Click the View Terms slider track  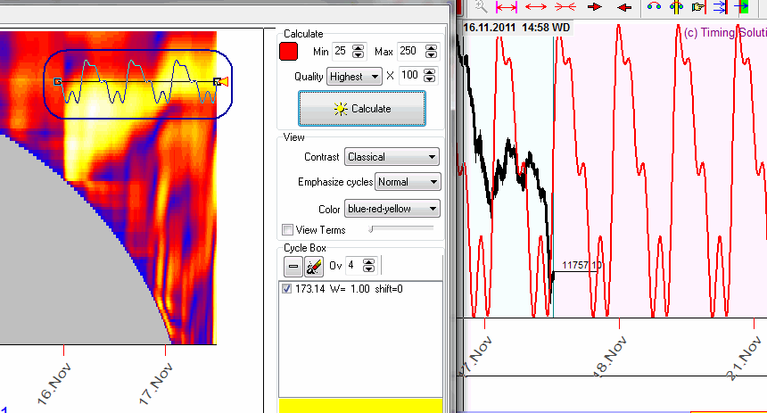[401, 229]
